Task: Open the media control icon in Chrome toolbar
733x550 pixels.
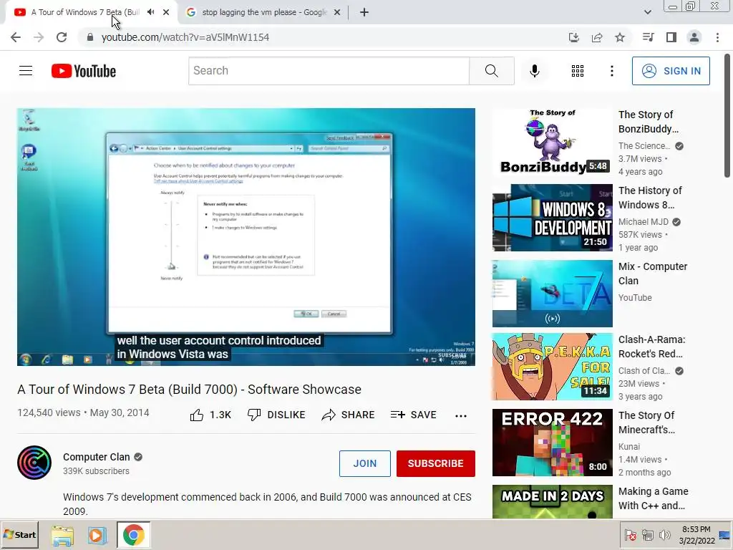Action: [648, 37]
